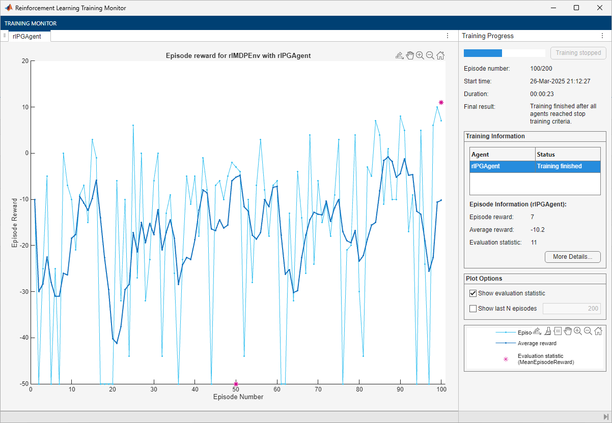Click the brush data tool in legend panel
The image size is (612, 423).
tap(547, 331)
